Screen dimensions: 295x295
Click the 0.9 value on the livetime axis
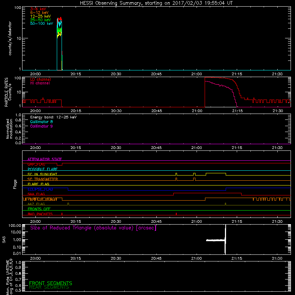point(18,267)
